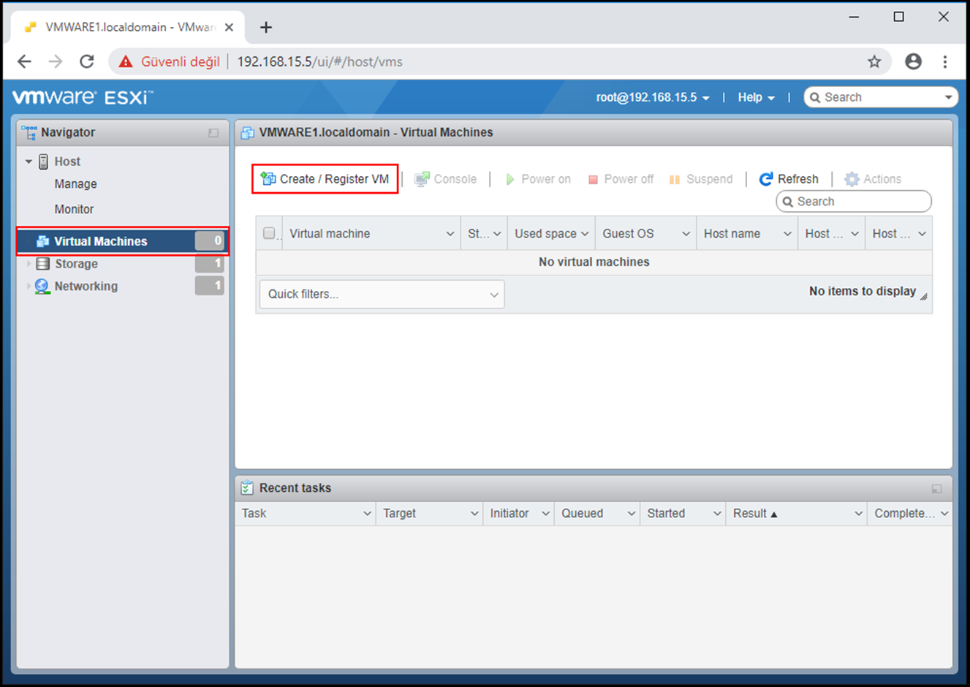Click the table resize grip near No items
Image resolution: width=970 pixels, height=687 pixels.
click(924, 296)
